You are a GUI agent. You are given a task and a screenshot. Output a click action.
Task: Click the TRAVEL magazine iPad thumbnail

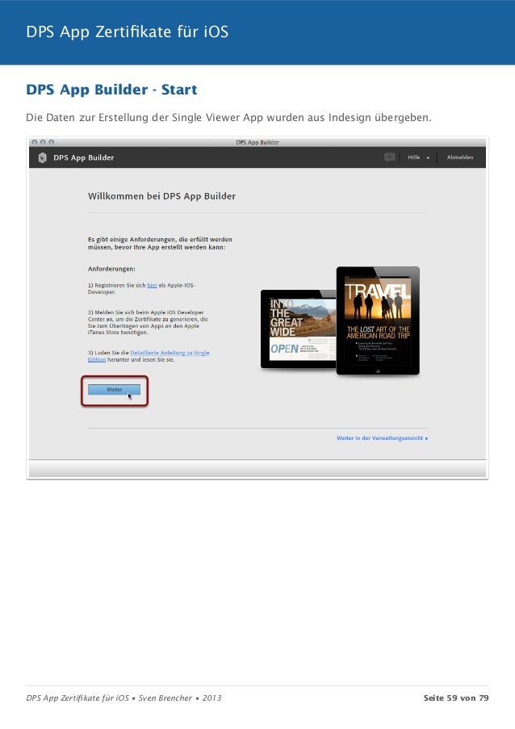(x=378, y=321)
